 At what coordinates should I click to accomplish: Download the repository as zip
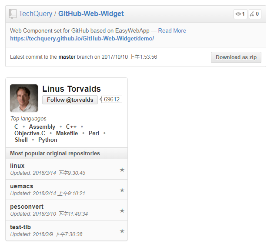tap(236, 57)
